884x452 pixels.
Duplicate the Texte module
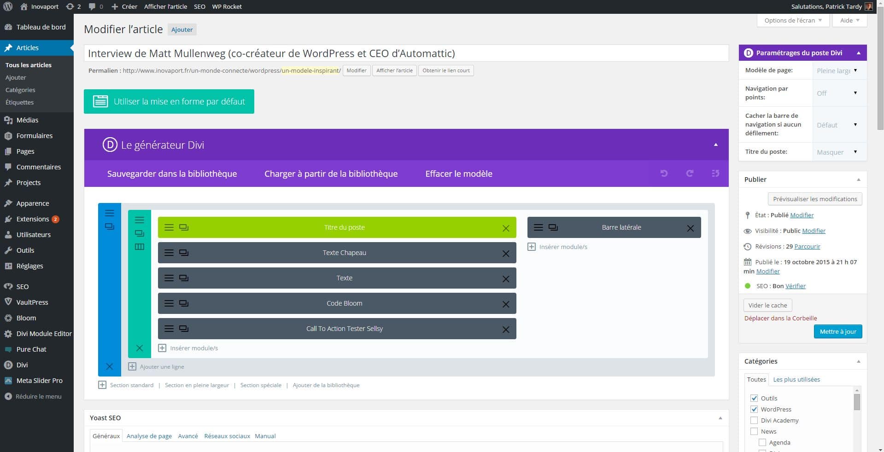[x=184, y=278]
